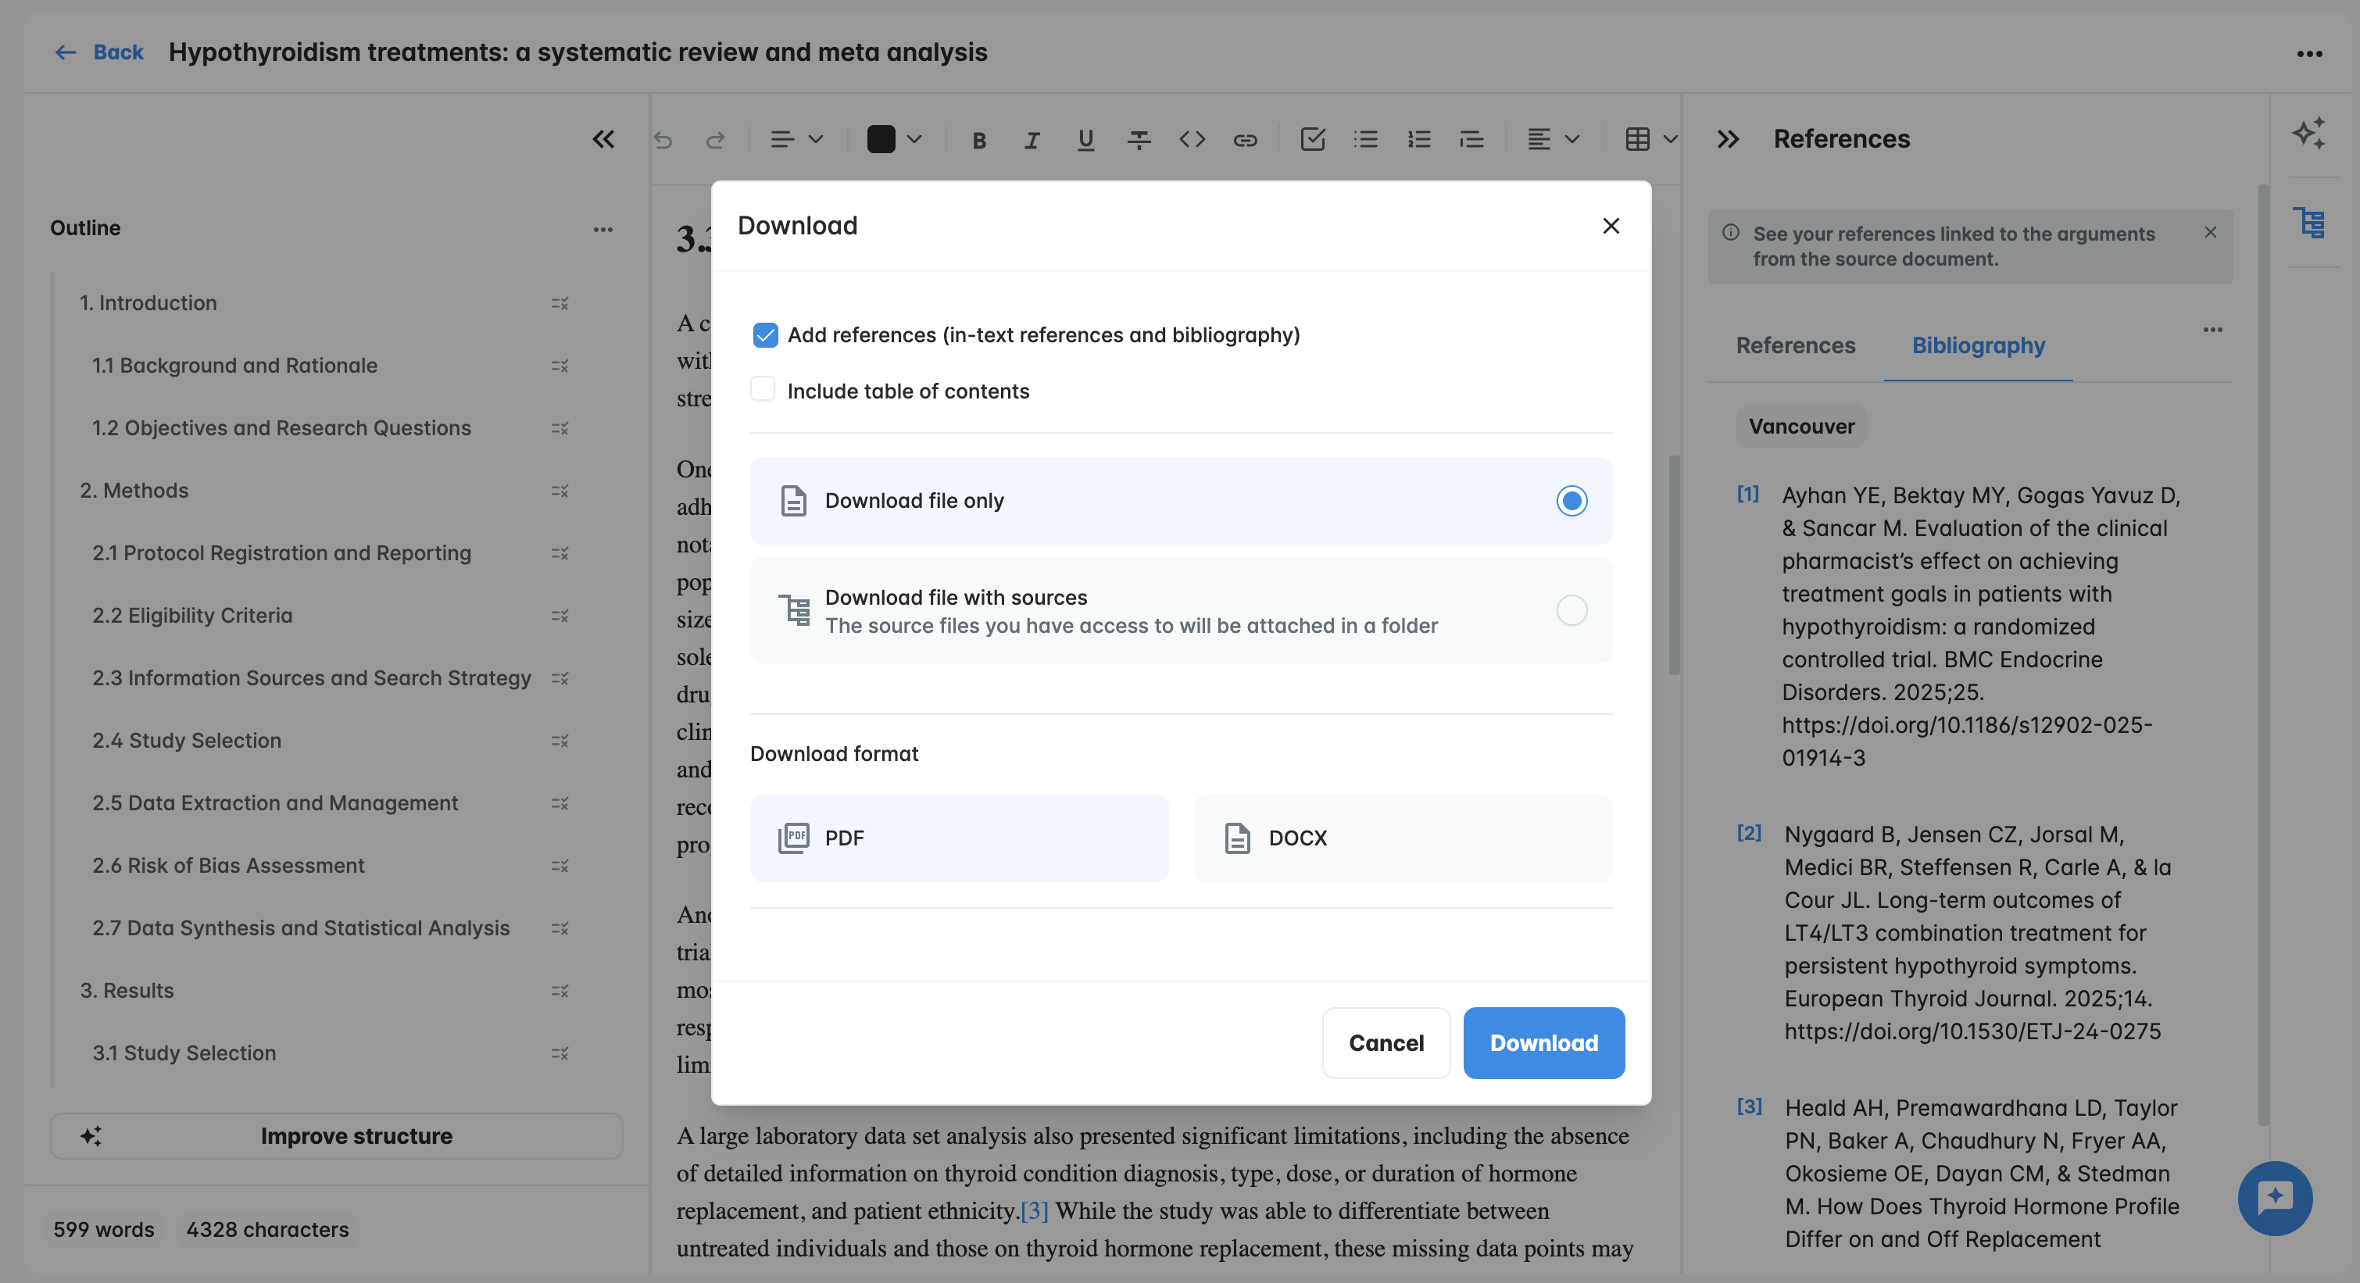
Task: Choose PDF download format
Action: 959,838
